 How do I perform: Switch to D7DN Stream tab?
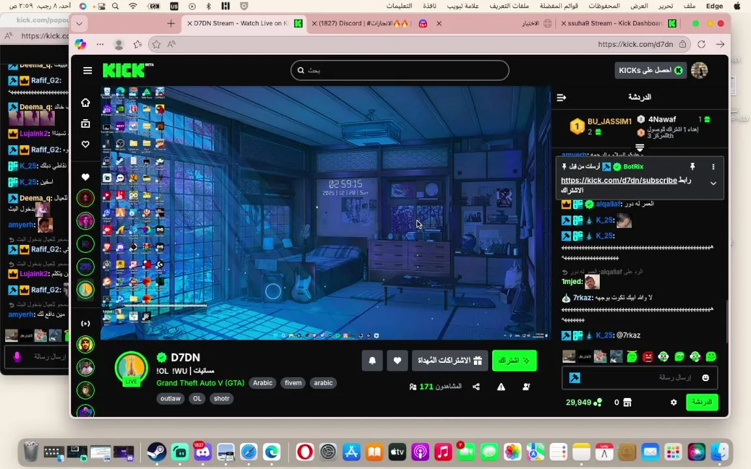point(244,23)
